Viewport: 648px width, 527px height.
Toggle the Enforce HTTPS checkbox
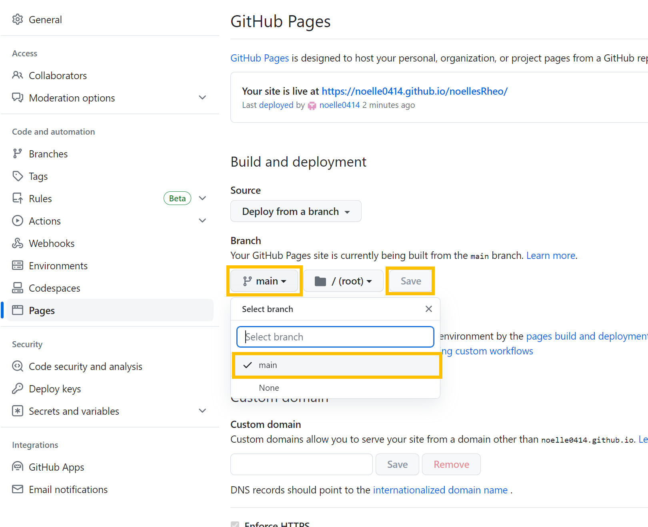tap(235, 524)
